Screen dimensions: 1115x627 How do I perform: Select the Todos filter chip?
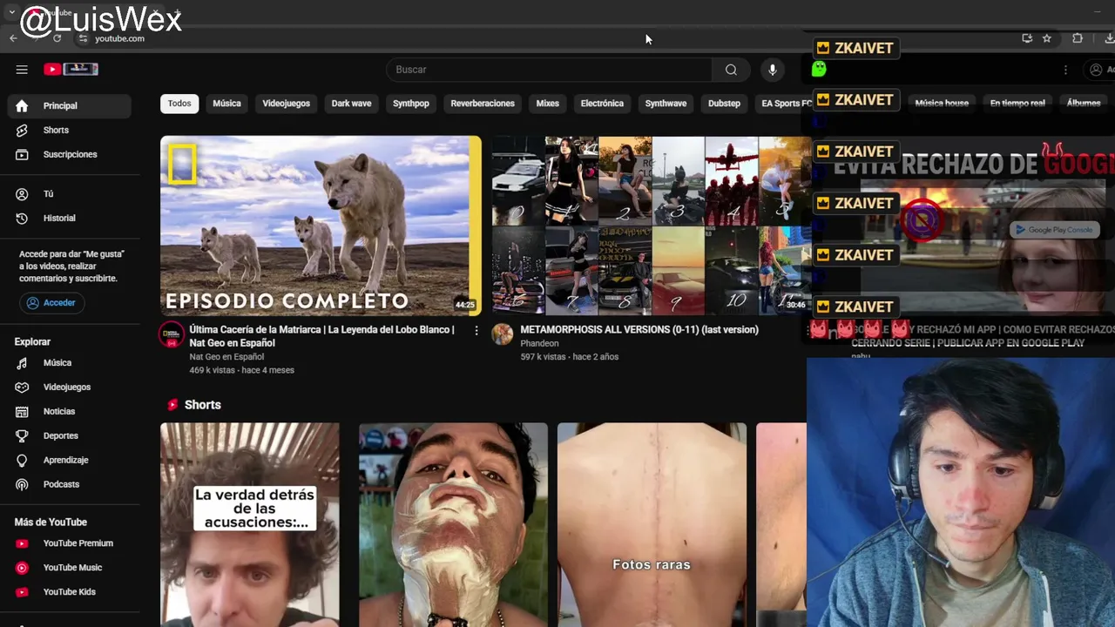click(x=179, y=104)
